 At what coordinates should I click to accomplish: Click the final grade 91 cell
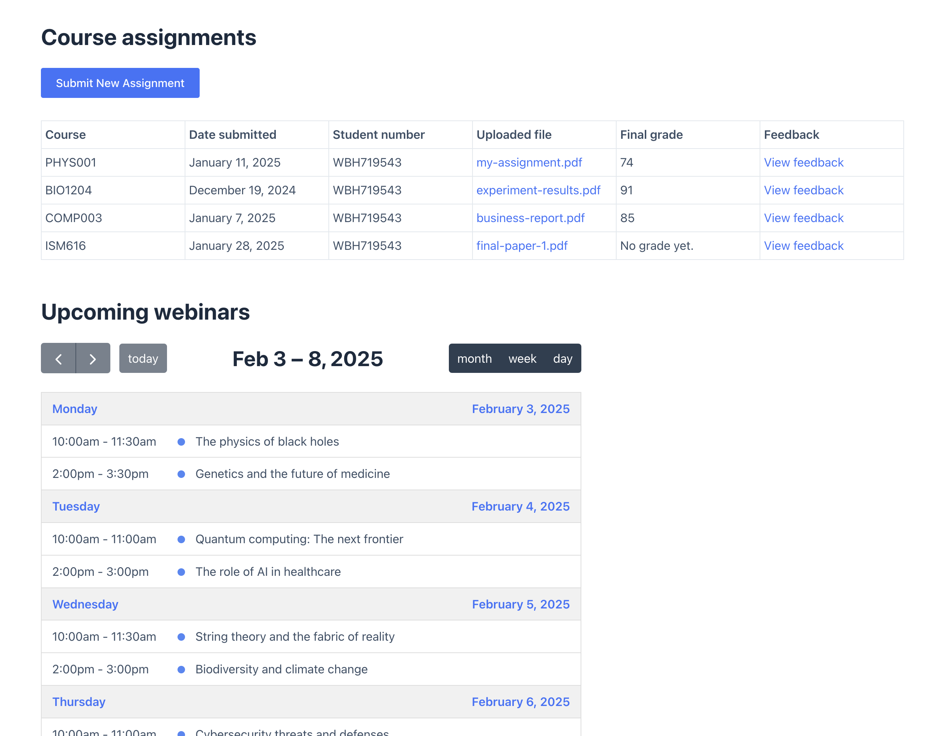tap(688, 190)
